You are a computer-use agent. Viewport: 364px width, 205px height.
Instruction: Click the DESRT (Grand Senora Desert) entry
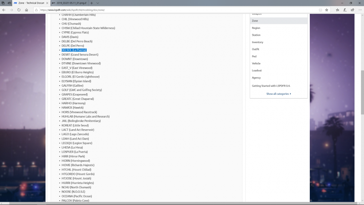click(80, 55)
